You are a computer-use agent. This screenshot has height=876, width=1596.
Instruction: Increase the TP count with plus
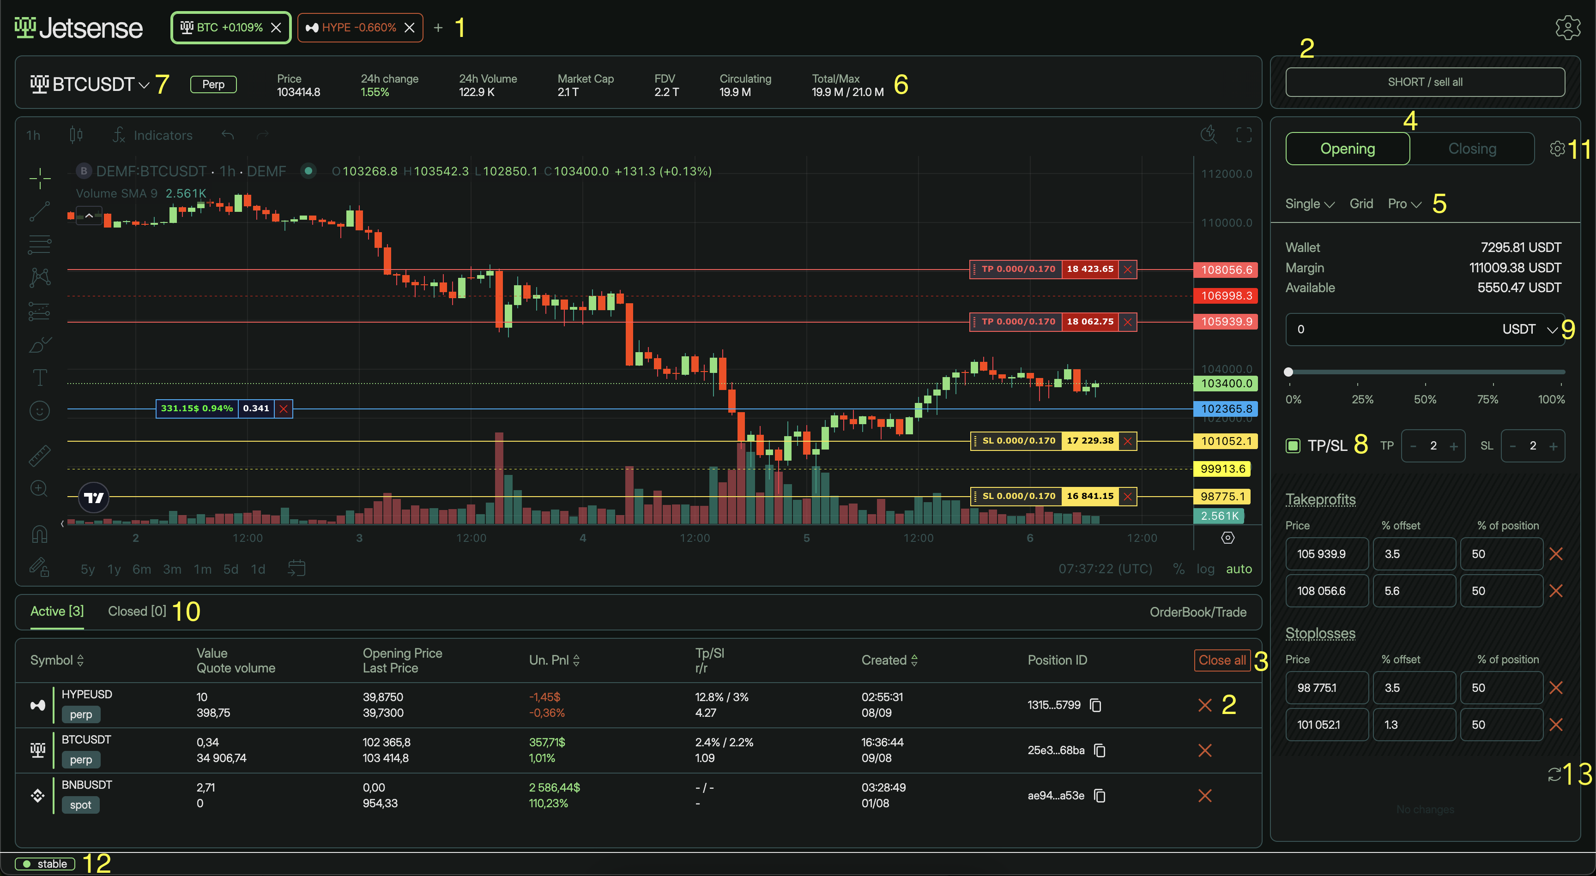click(x=1453, y=446)
